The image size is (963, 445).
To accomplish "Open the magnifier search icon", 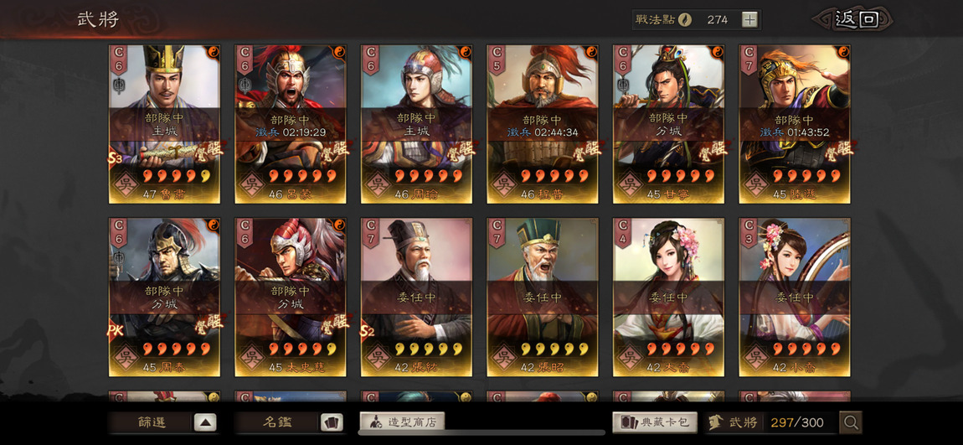I will [851, 422].
